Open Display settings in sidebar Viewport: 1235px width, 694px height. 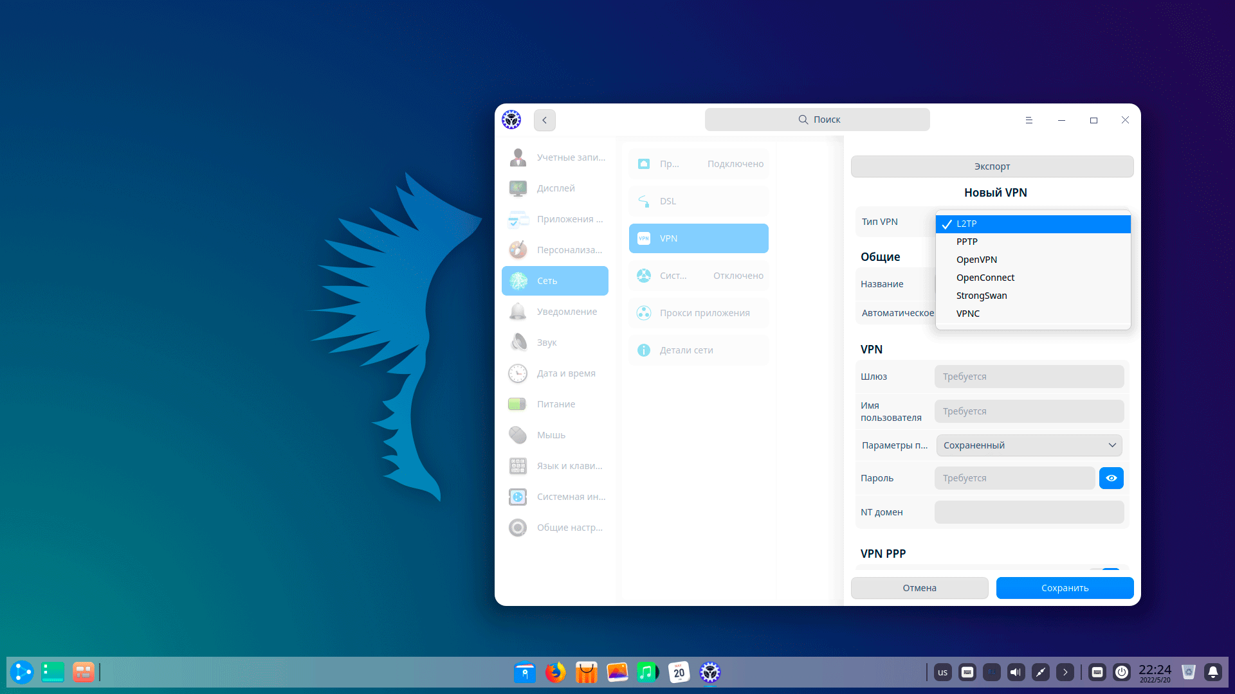[x=555, y=188]
